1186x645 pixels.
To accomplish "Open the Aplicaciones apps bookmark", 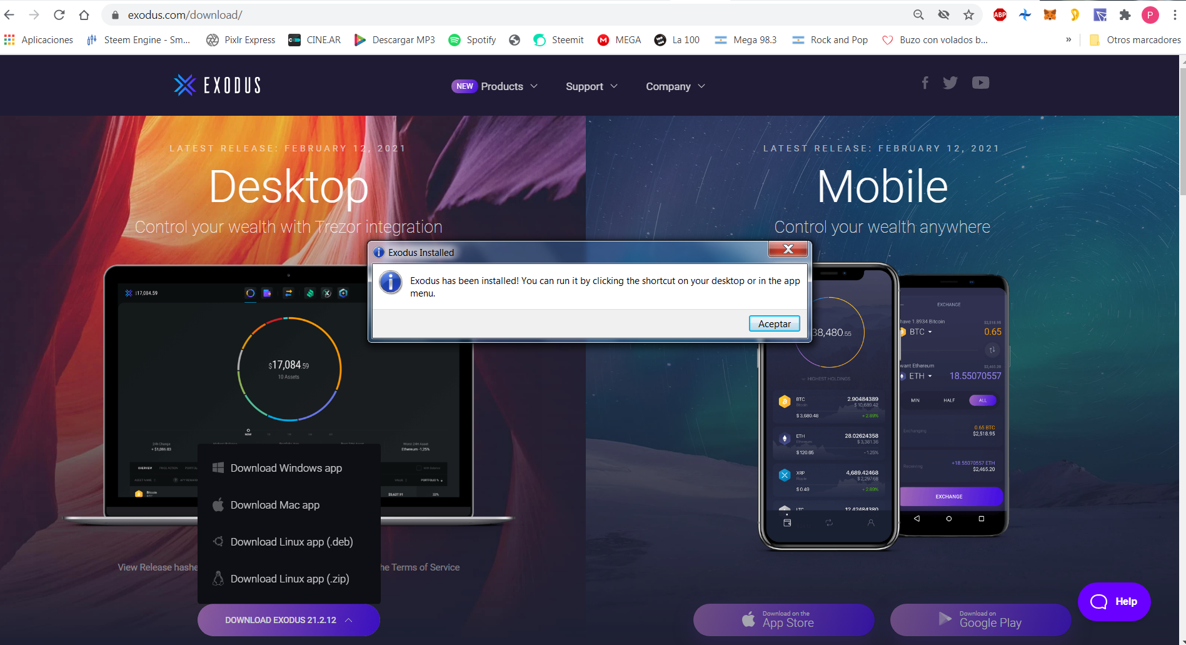I will [39, 40].
